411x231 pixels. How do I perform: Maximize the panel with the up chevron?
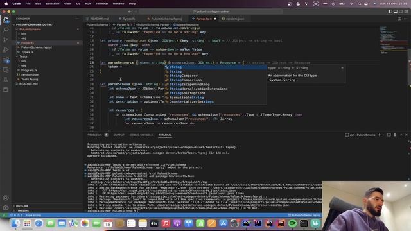[x=401, y=135]
